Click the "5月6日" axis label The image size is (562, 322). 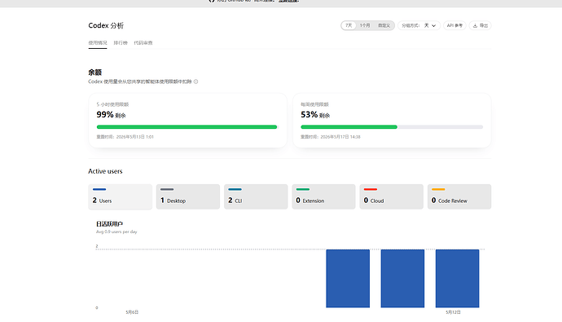132,312
